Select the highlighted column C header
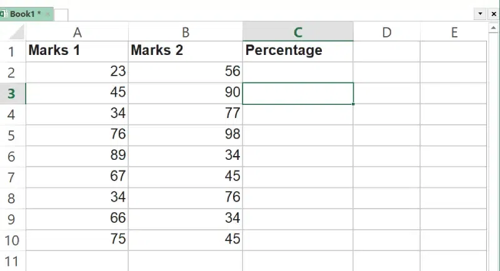This screenshot has height=271, width=500. 297,32
